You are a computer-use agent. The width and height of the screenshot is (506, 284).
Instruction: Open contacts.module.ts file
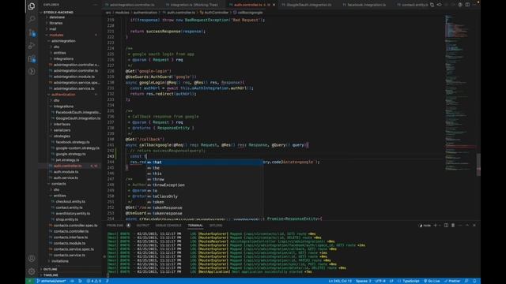pos(70,243)
